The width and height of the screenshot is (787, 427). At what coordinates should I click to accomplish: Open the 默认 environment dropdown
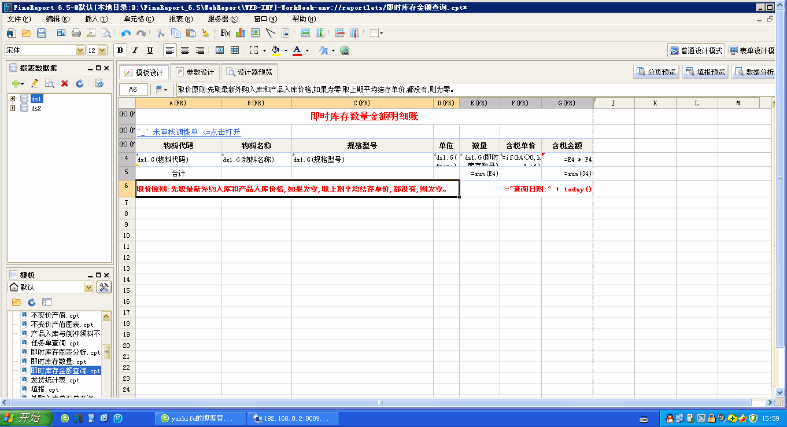[x=88, y=288]
